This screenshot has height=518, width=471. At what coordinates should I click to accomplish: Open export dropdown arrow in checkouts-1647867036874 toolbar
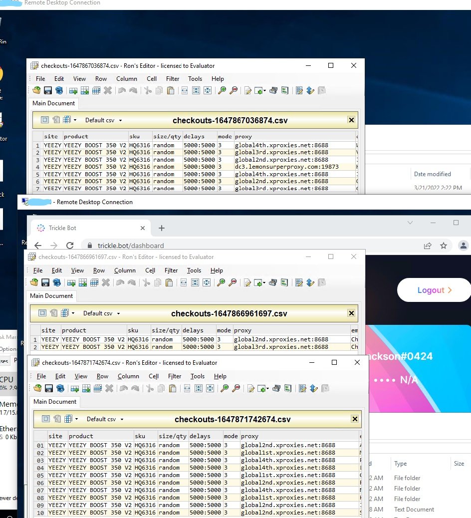click(x=264, y=90)
